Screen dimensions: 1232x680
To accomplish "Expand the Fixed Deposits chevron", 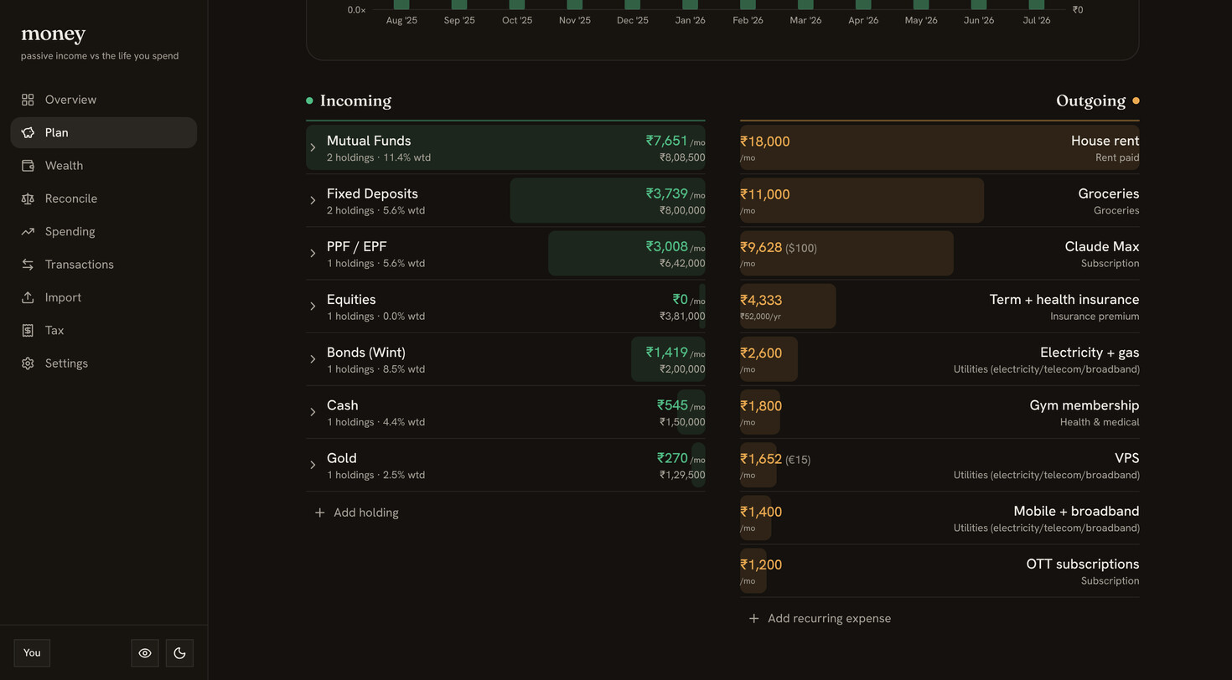I will point(313,200).
